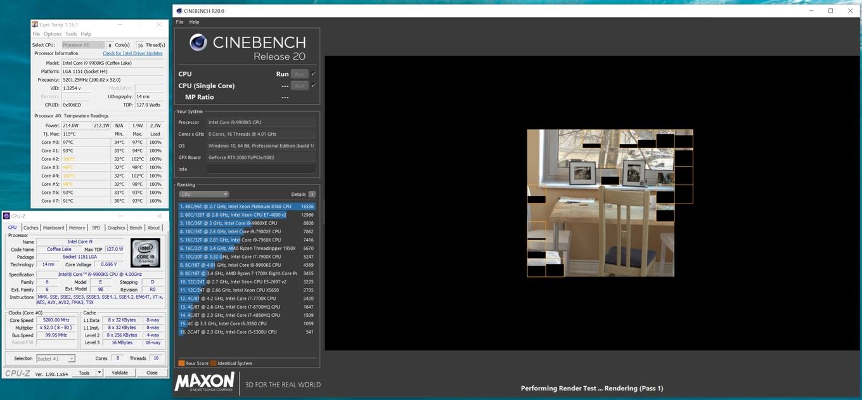Click the Core Temp title bar icon
The height and width of the screenshot is (400, 862).
click(35, 24)
